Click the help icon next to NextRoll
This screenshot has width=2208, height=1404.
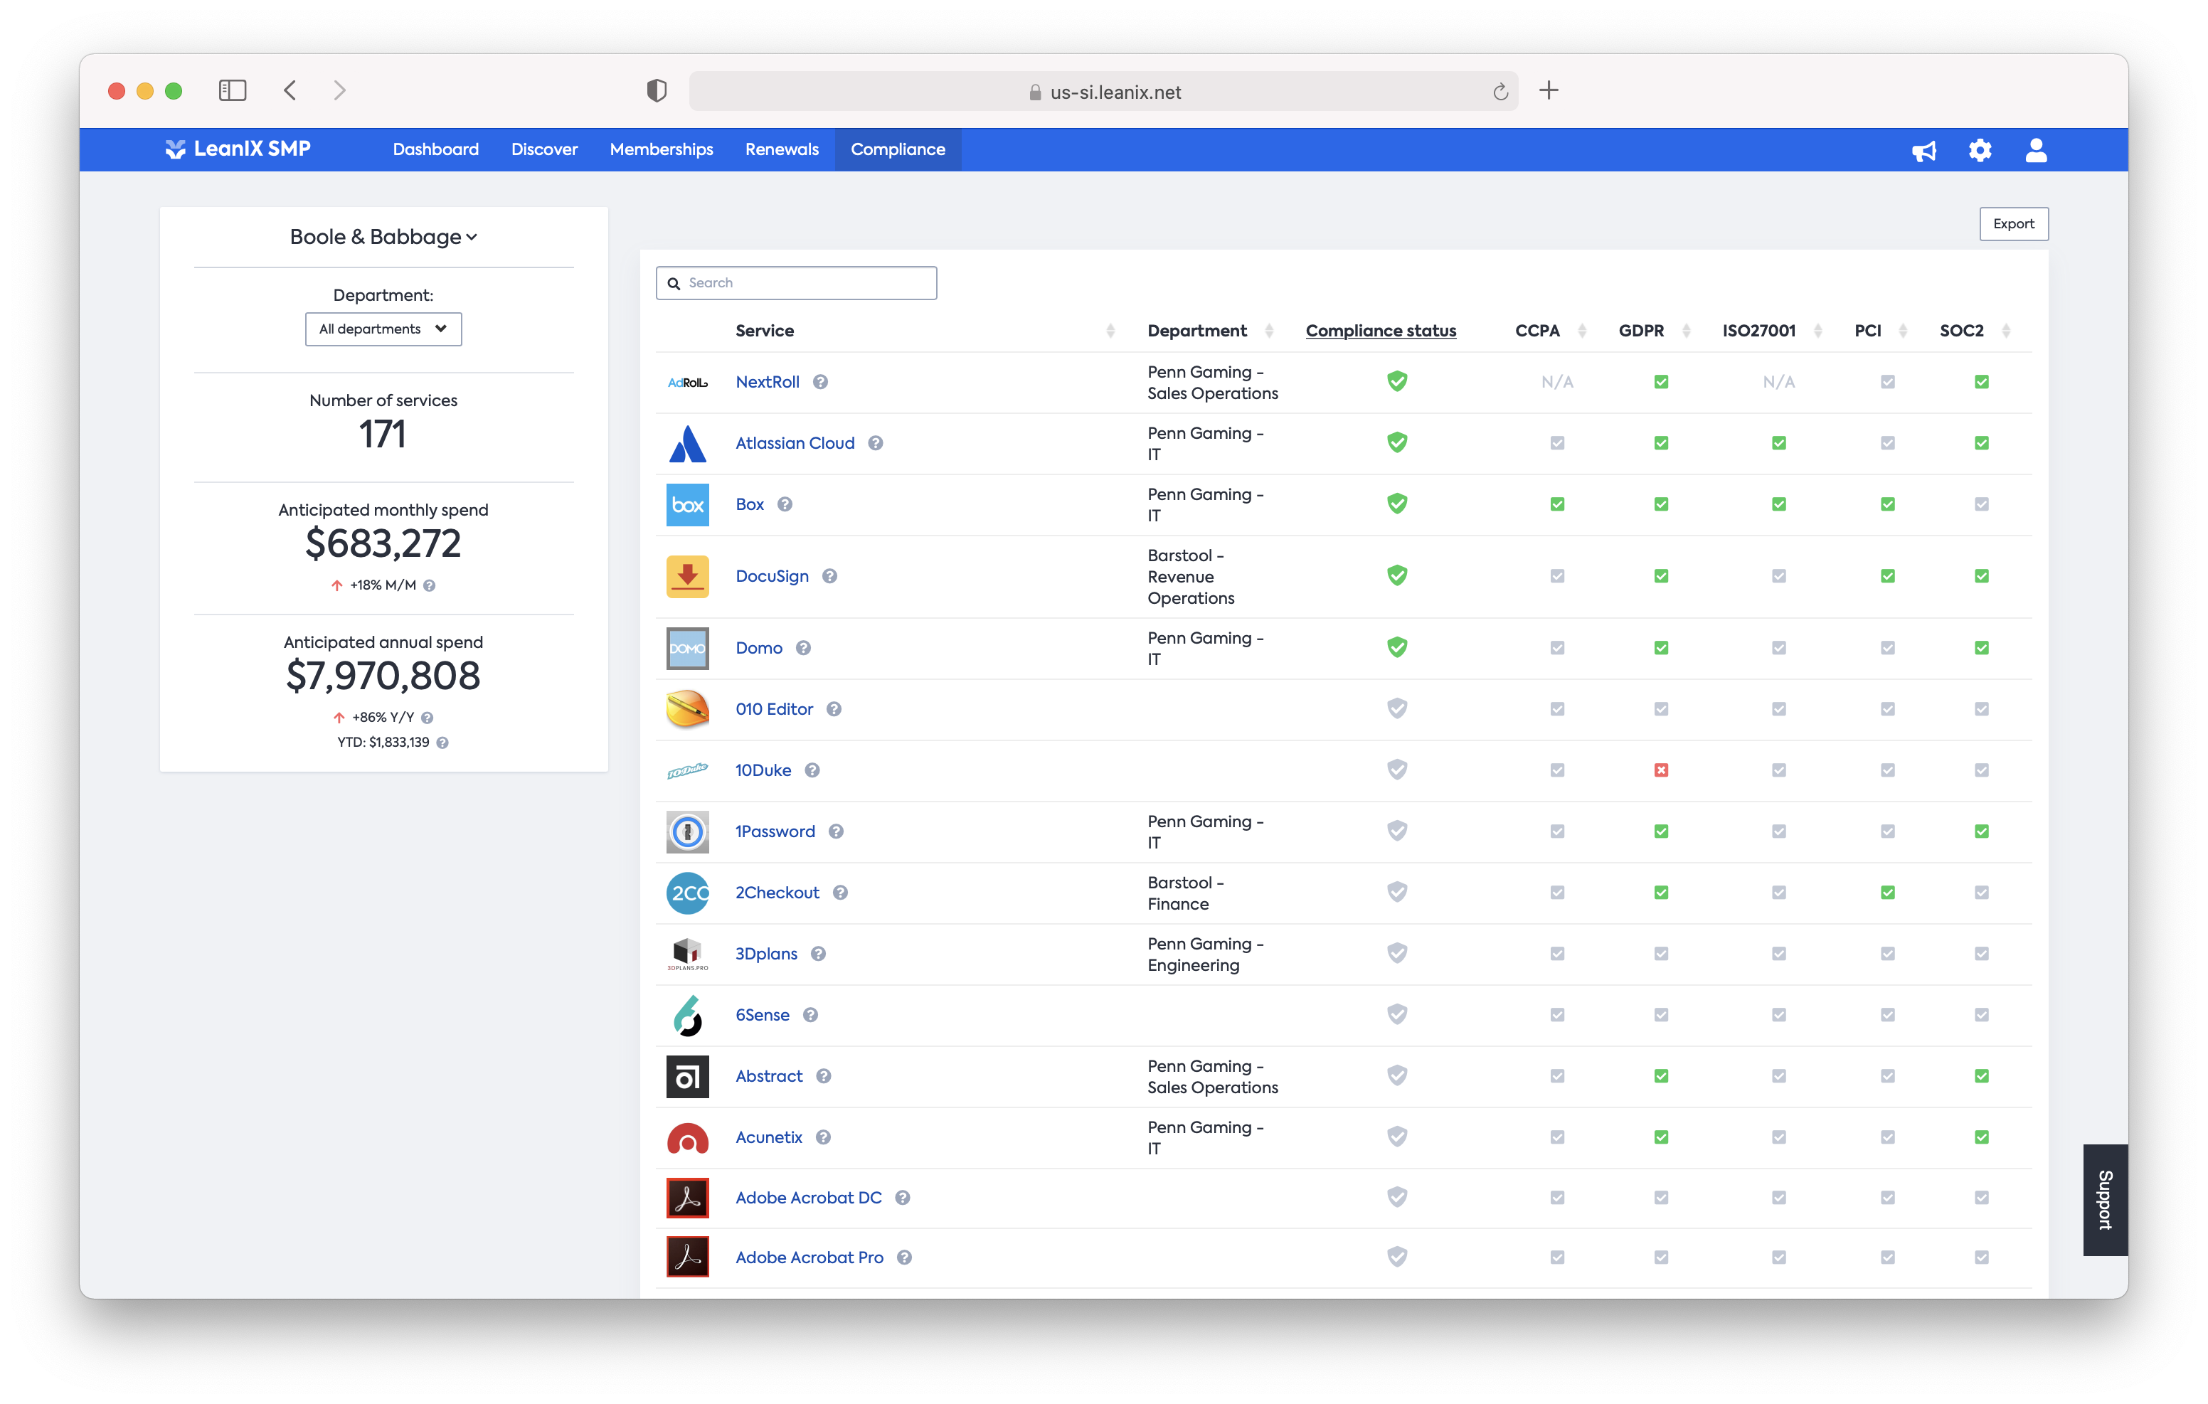tap(821, 383)
